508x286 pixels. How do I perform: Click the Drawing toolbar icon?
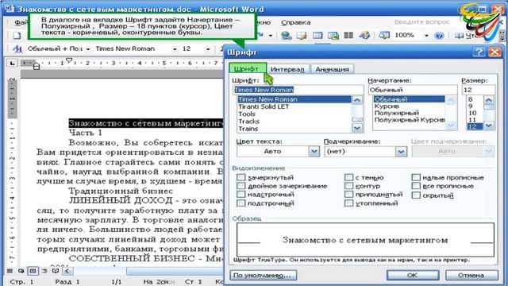(364, 35)
